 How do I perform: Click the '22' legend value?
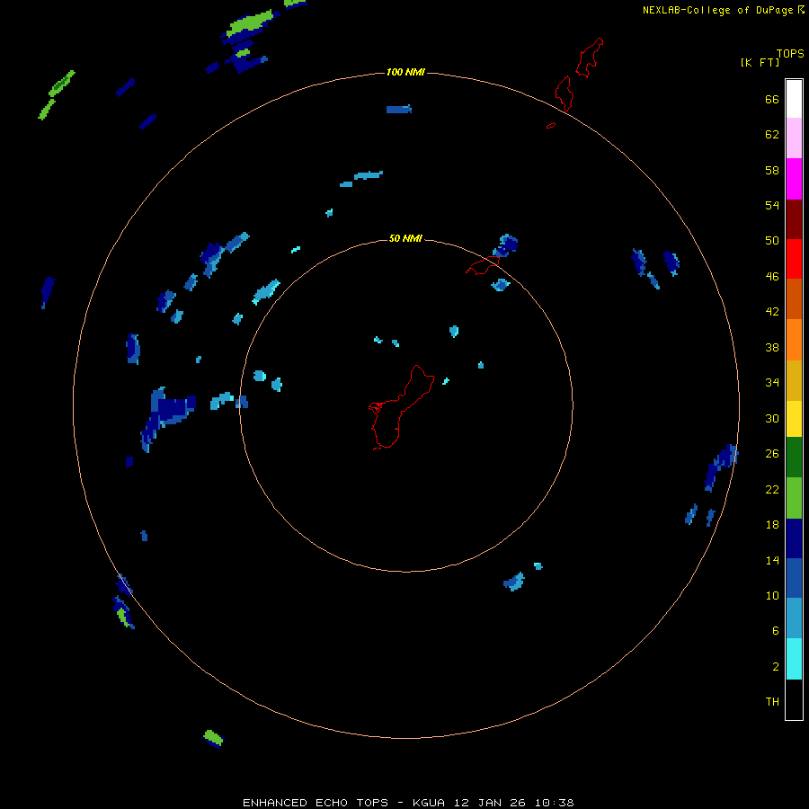772,489
